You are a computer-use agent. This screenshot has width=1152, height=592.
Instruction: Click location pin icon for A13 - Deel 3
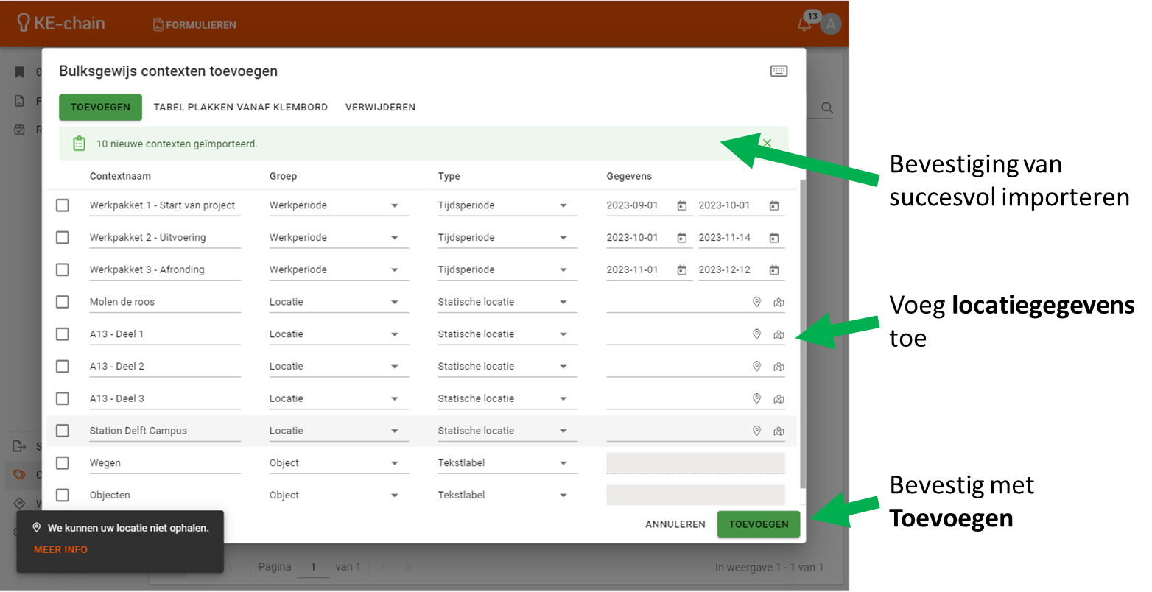[756, 399]
